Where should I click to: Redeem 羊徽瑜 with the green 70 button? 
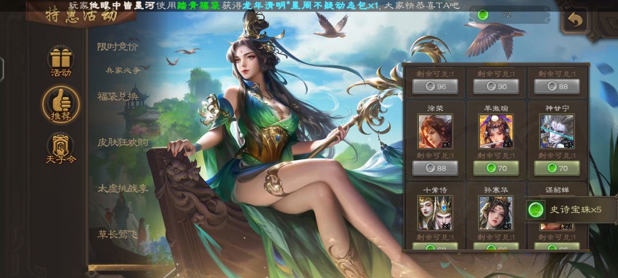[x=496, y=168]
